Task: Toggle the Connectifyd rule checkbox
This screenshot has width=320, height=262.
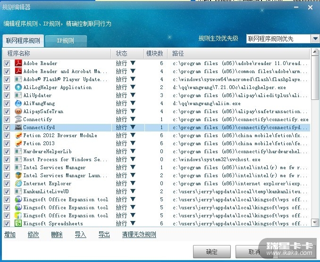Action: pos(7,127)
